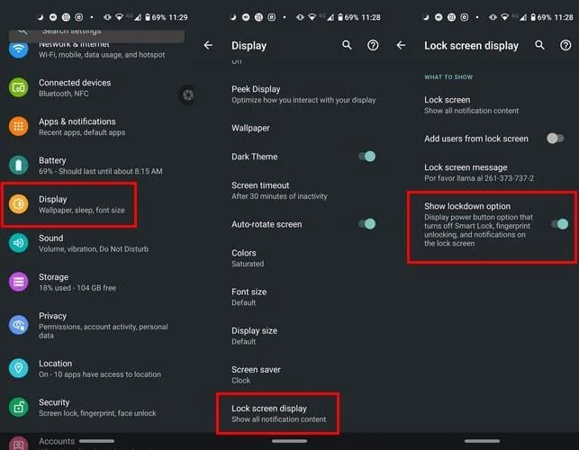Select the Privacy permissions summary
Screen dimensions: 579x450
(x=103, y=331)
